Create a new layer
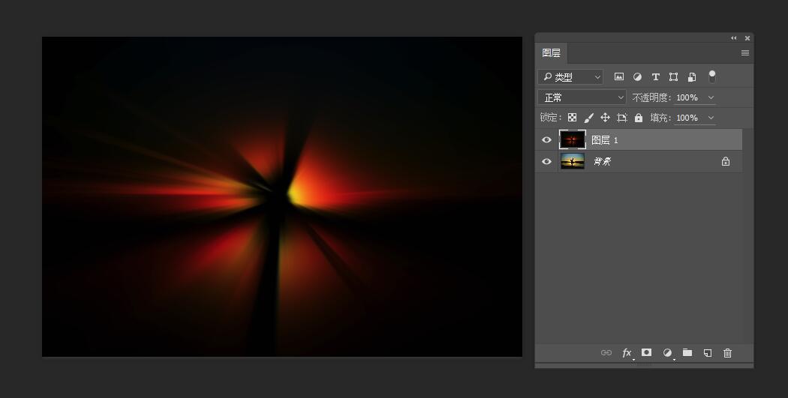The height and width of the screenshot is (398, 788). [708, 353]
